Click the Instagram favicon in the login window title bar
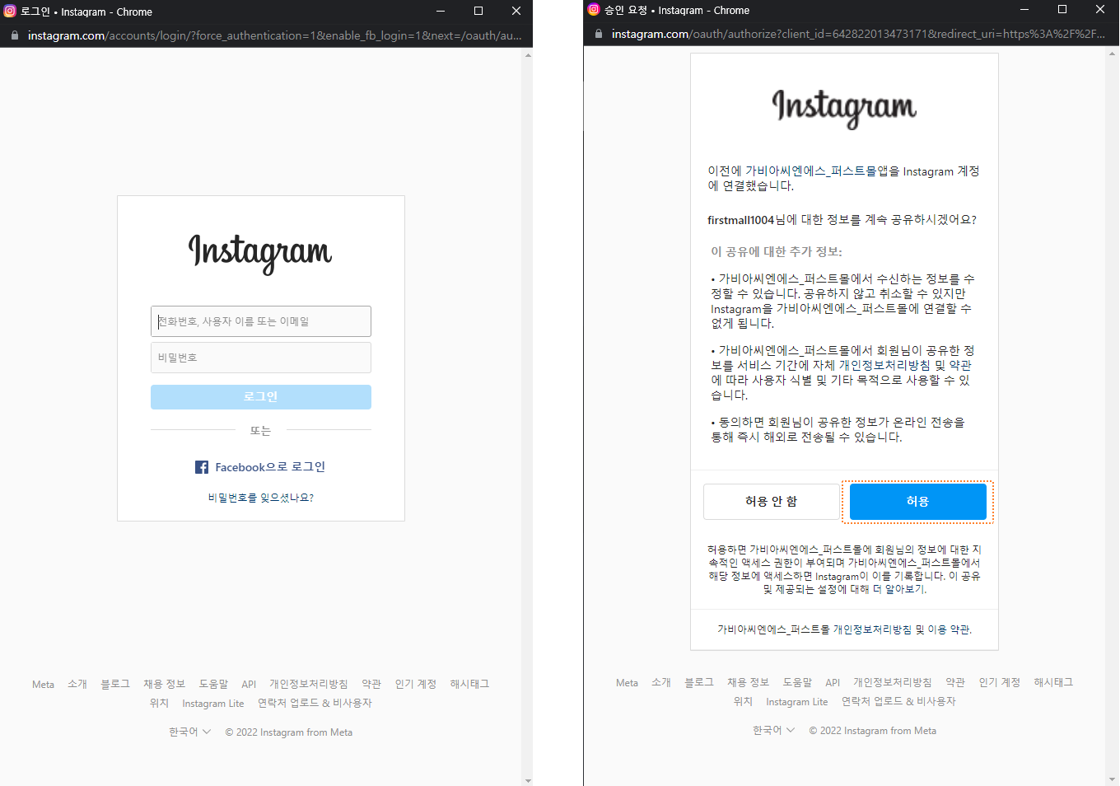This screenshot has width=1120, height=786. (x=10, y=12)
